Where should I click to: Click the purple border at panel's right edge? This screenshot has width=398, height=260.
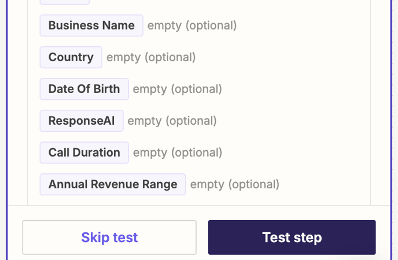click(392, 130)
